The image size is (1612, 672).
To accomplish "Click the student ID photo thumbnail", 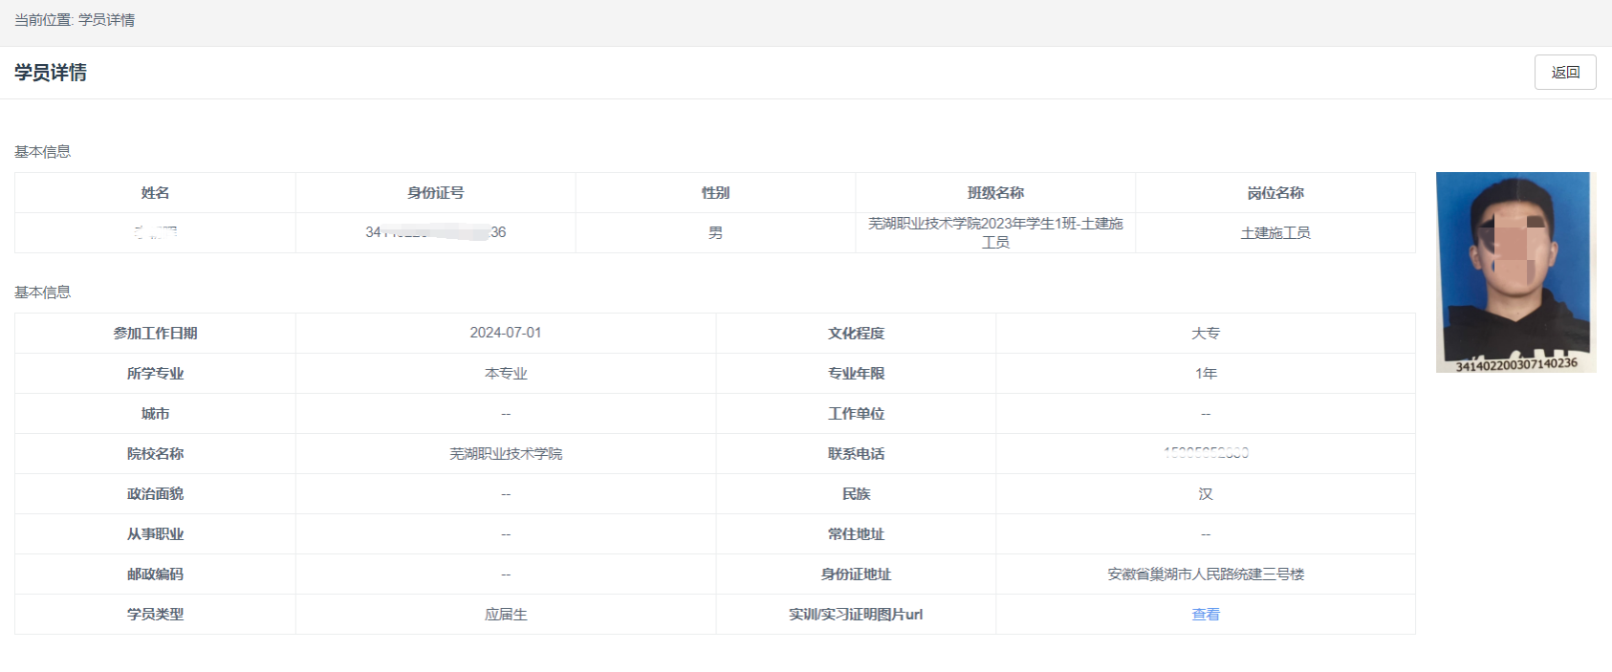I will tap(1514, 272).
